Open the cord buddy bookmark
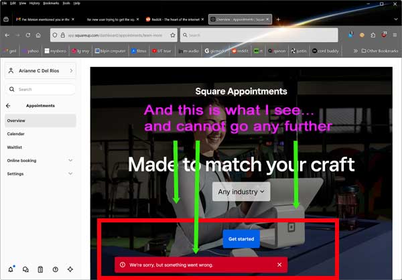 [x=326, y=51]
